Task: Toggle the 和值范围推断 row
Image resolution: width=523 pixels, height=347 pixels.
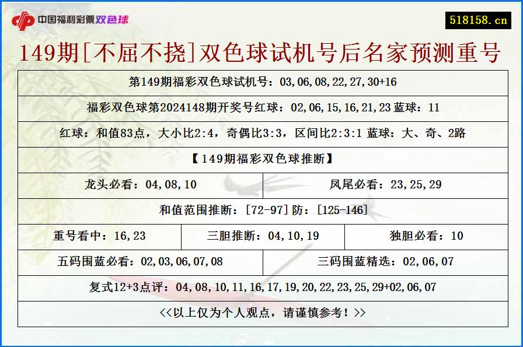Action: click(261, 211)
